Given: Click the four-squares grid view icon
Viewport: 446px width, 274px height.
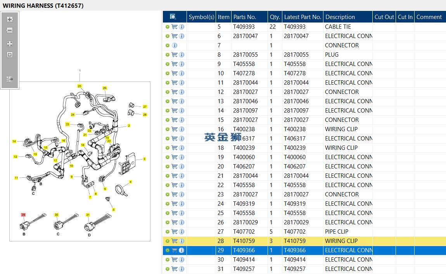Looking at the screenshot, I should tap(10, 44).
